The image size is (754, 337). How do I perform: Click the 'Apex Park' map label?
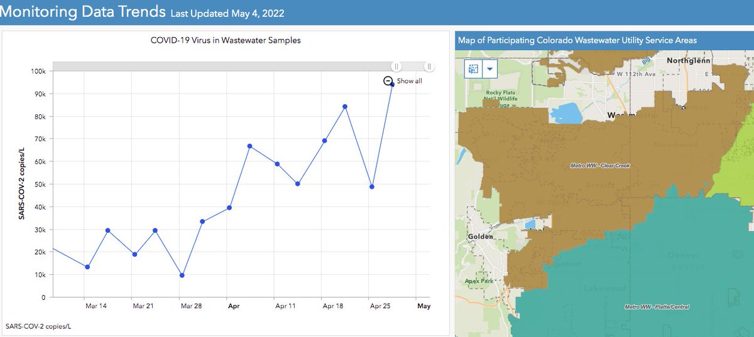click(x=480, y=281)
